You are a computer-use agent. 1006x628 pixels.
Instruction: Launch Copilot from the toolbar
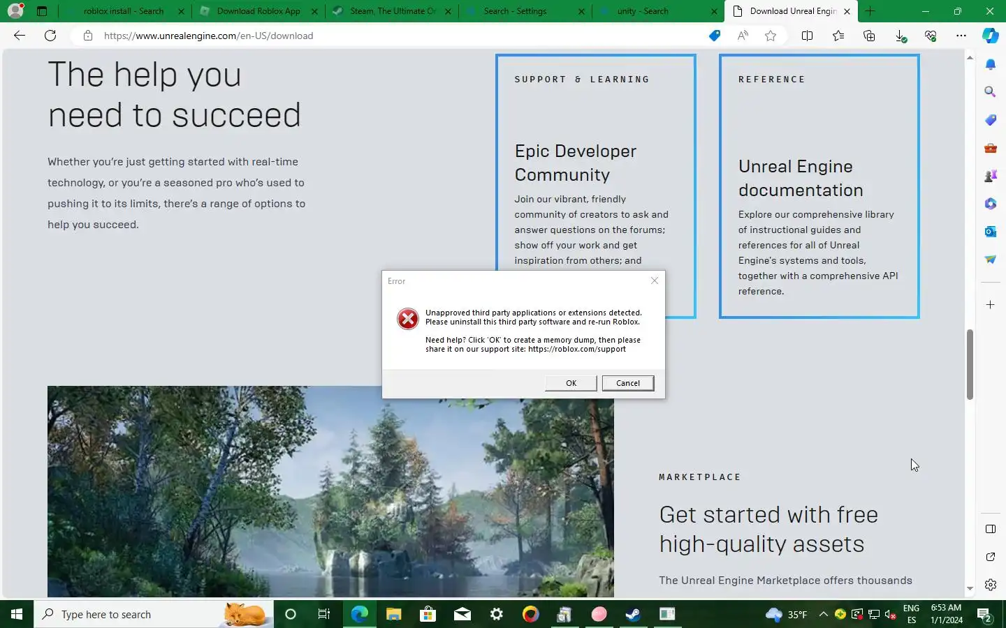pos(991,36)
